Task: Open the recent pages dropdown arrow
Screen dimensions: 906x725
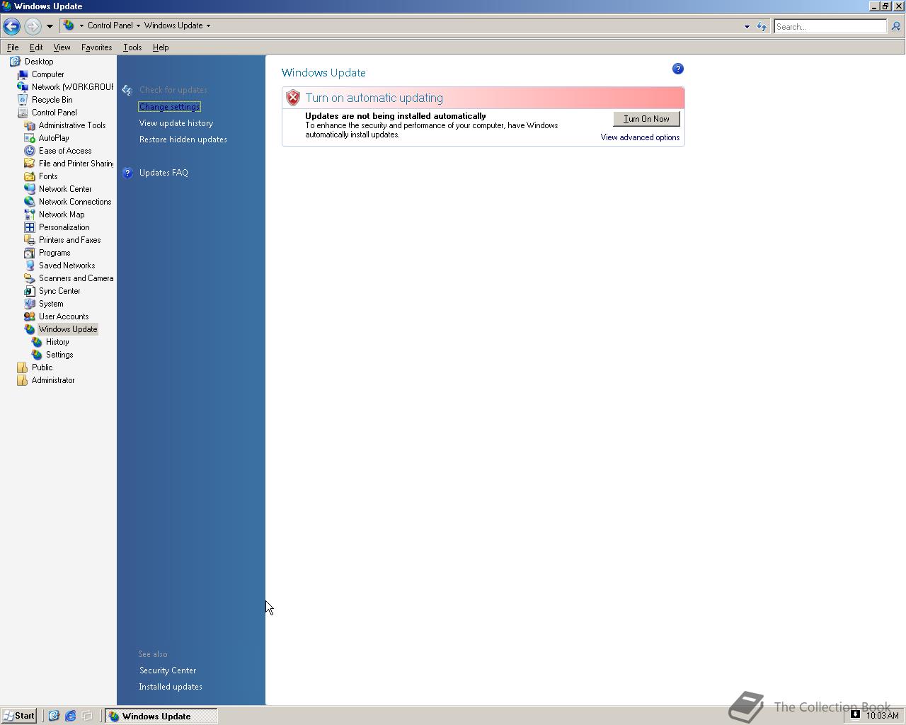Action: click(x=50, y=26)
